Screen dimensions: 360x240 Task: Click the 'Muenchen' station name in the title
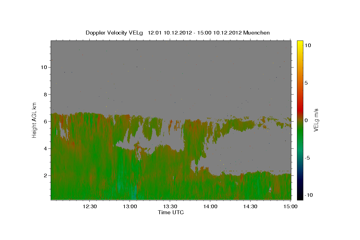256,33
